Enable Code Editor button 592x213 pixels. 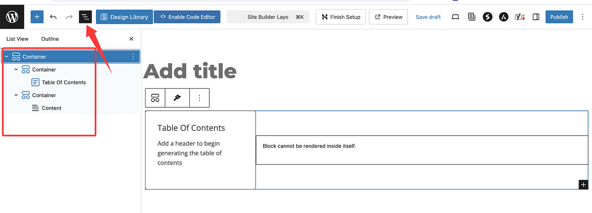pos(187,17)
